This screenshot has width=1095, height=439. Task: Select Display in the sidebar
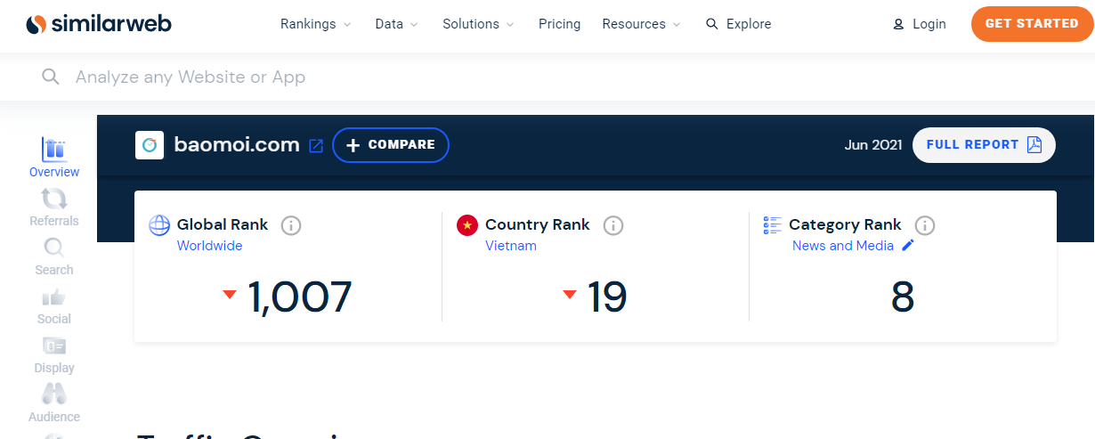pyautogui.click(x=54, y=354)
